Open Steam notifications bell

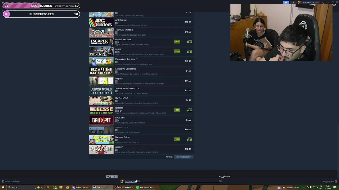tap(293, 2)
